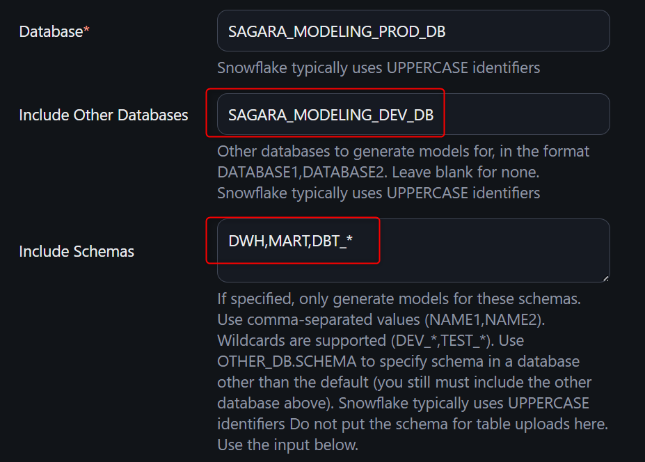
Task: Click the "Use the input below" sentence
Action: point(287,444)
